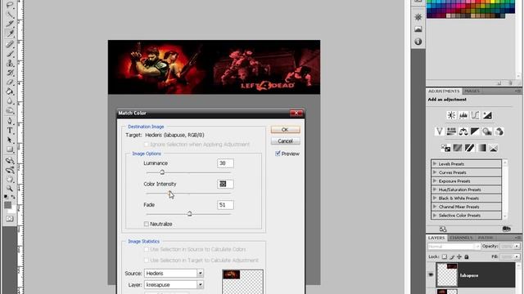Click the Fade slider handle
Viewport: 524px width, 294px height.
tap(189, 214)
